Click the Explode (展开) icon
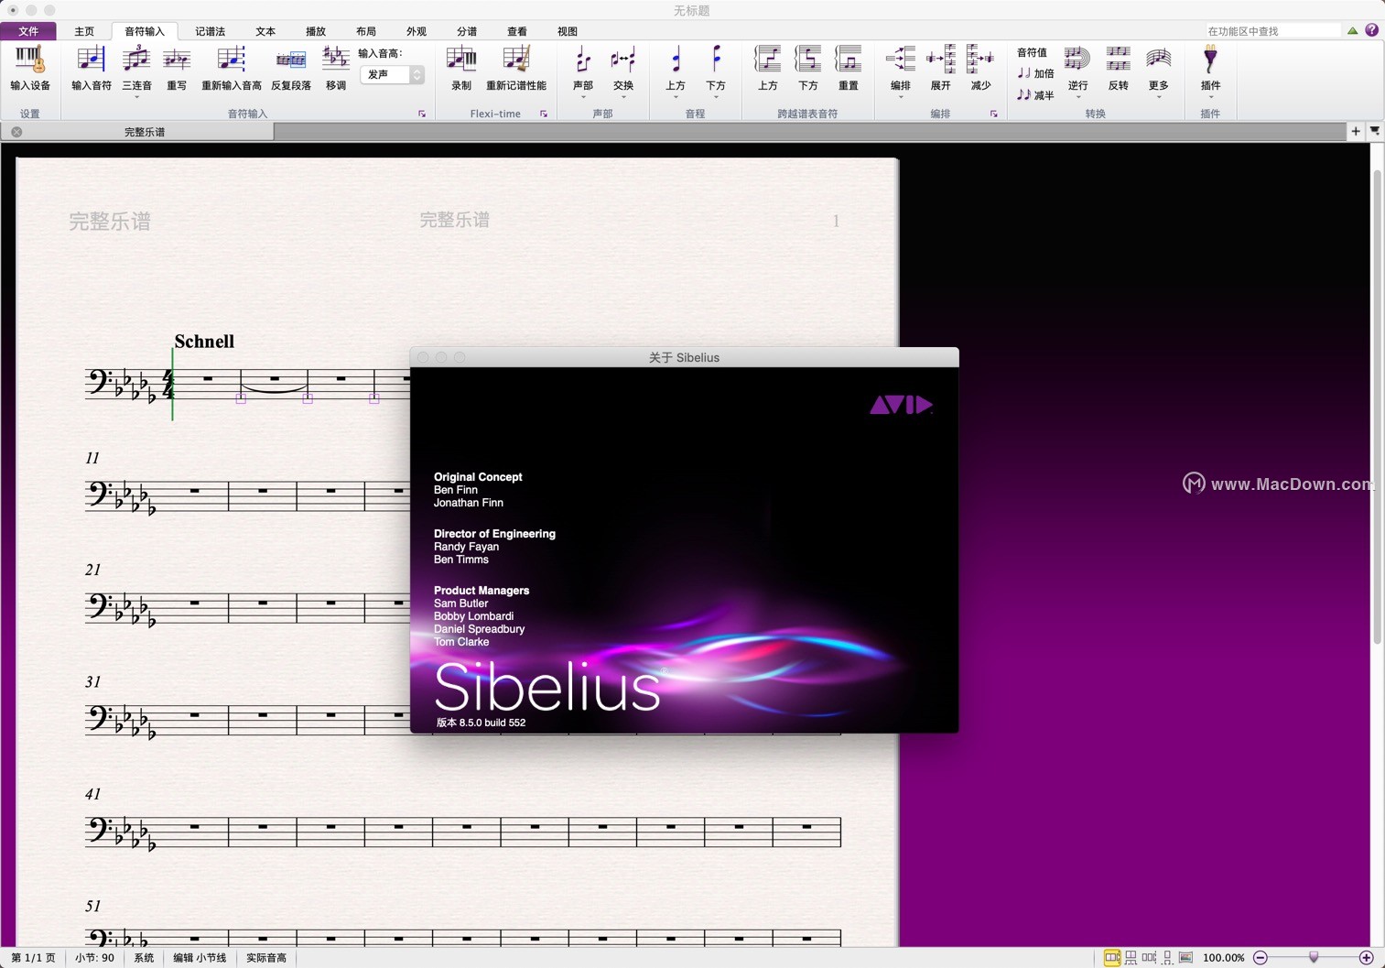The height and width of the screenshot is (968, 1385). (941, 68)
